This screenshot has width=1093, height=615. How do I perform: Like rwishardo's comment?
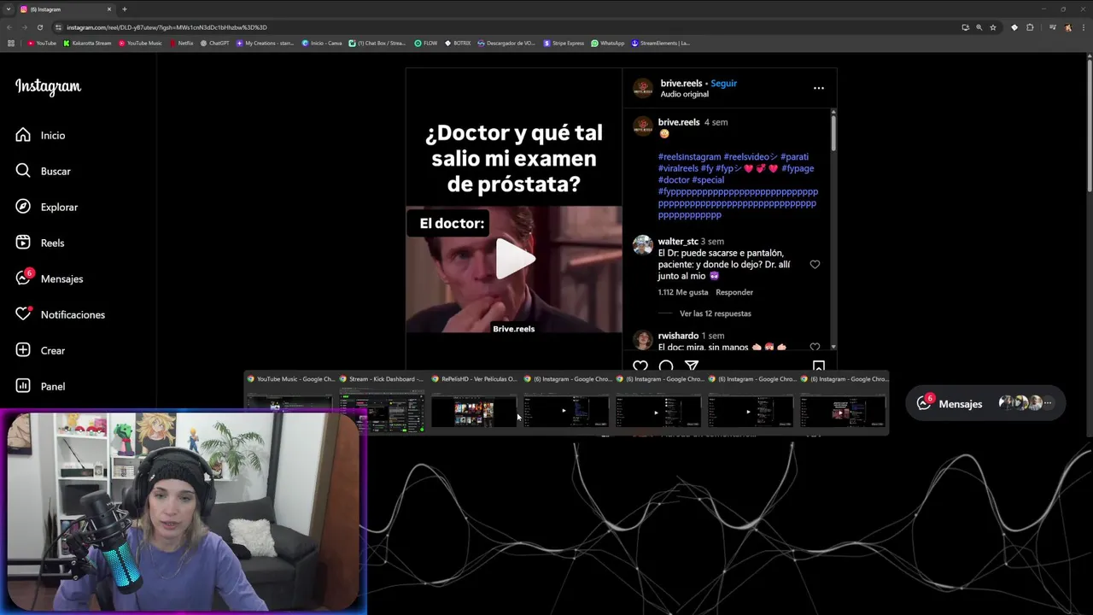pyautogui.click(x=815, y=347)
